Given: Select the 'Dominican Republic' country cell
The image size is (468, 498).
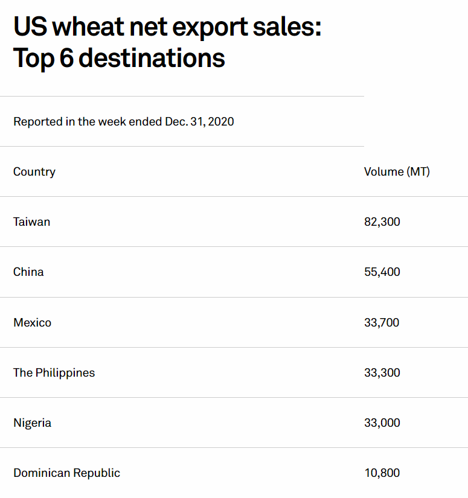Looking at the screenshot, I should coord(67,473).
